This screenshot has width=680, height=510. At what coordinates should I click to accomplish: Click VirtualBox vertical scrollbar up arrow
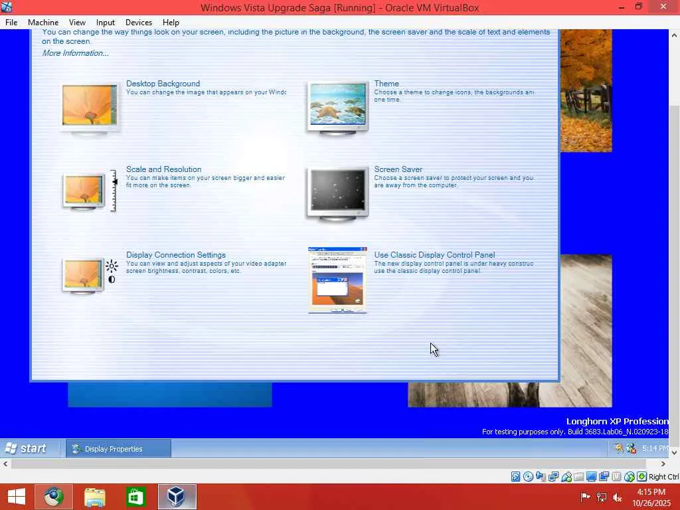(675, 36)
